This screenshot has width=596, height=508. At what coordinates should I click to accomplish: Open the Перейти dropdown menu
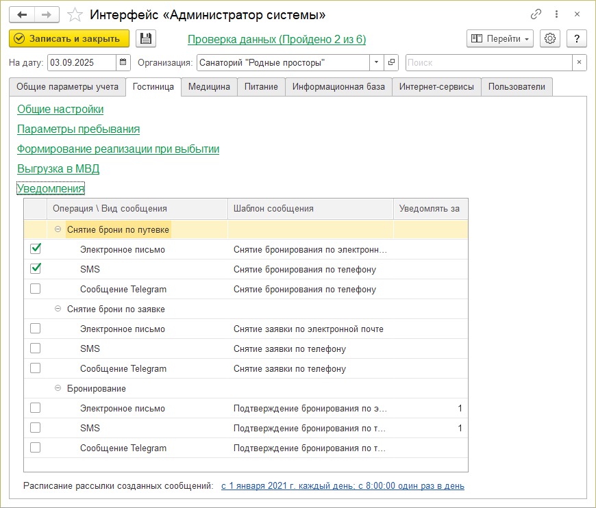click(499, 39)
